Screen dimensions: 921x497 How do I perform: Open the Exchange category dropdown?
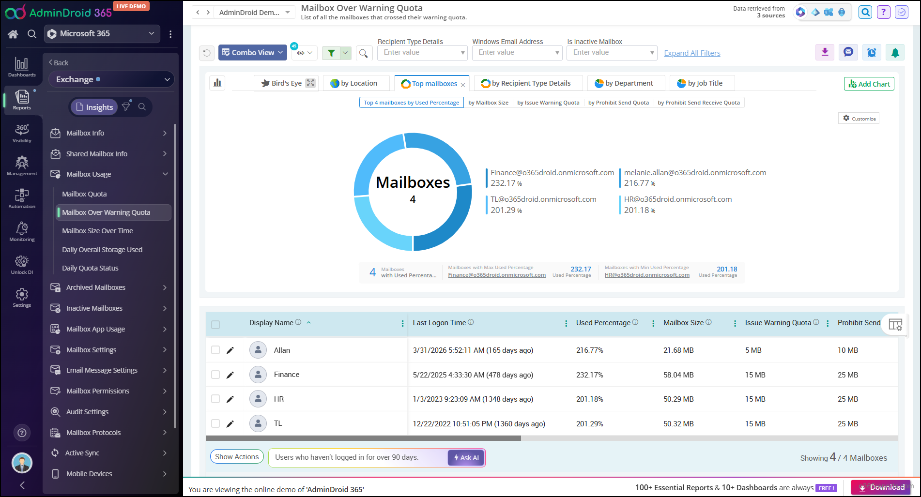click(x=111, y=79)
